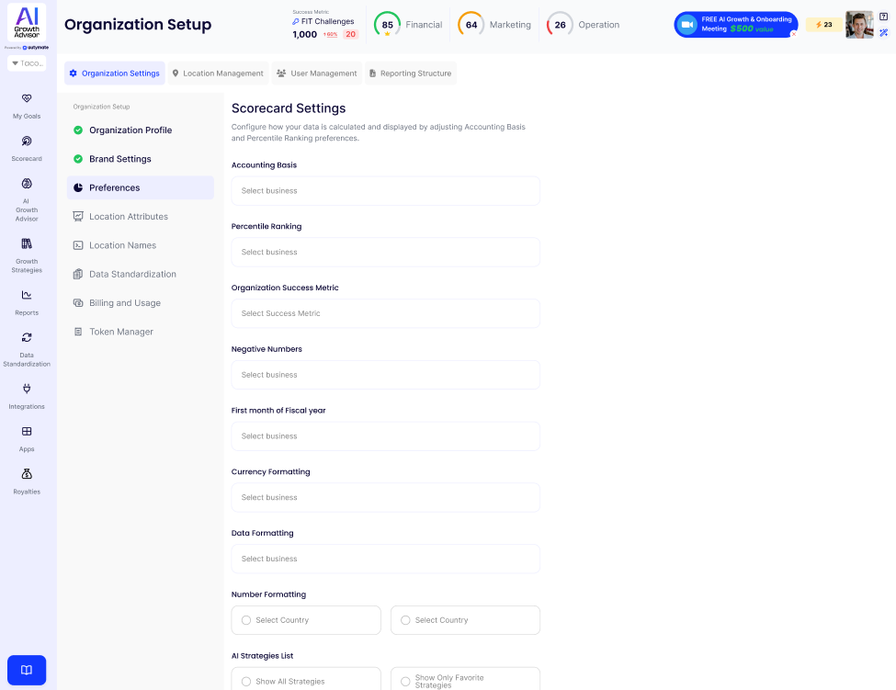The image size is (896, 690).
Task: Click the help question mark icon
Action: pyautogui.click(x=883, y=17)
